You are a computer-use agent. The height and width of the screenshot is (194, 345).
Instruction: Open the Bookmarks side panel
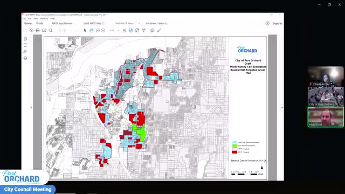coord(25,45)
